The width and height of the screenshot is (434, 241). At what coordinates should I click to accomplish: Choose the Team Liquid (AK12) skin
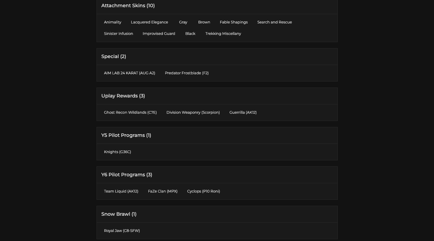(121, 191)
